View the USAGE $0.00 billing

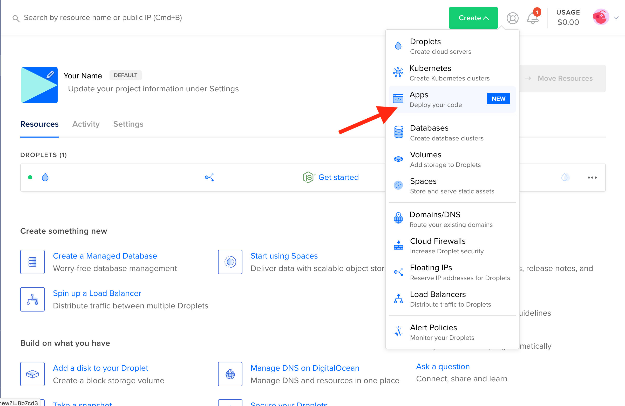point(568,18)
